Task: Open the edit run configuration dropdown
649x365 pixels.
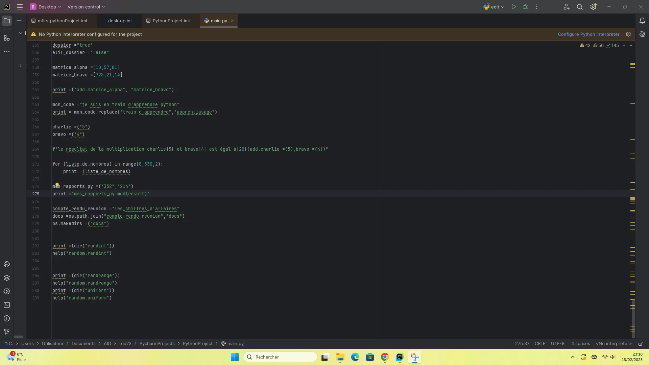Action: tap(494, 7)
